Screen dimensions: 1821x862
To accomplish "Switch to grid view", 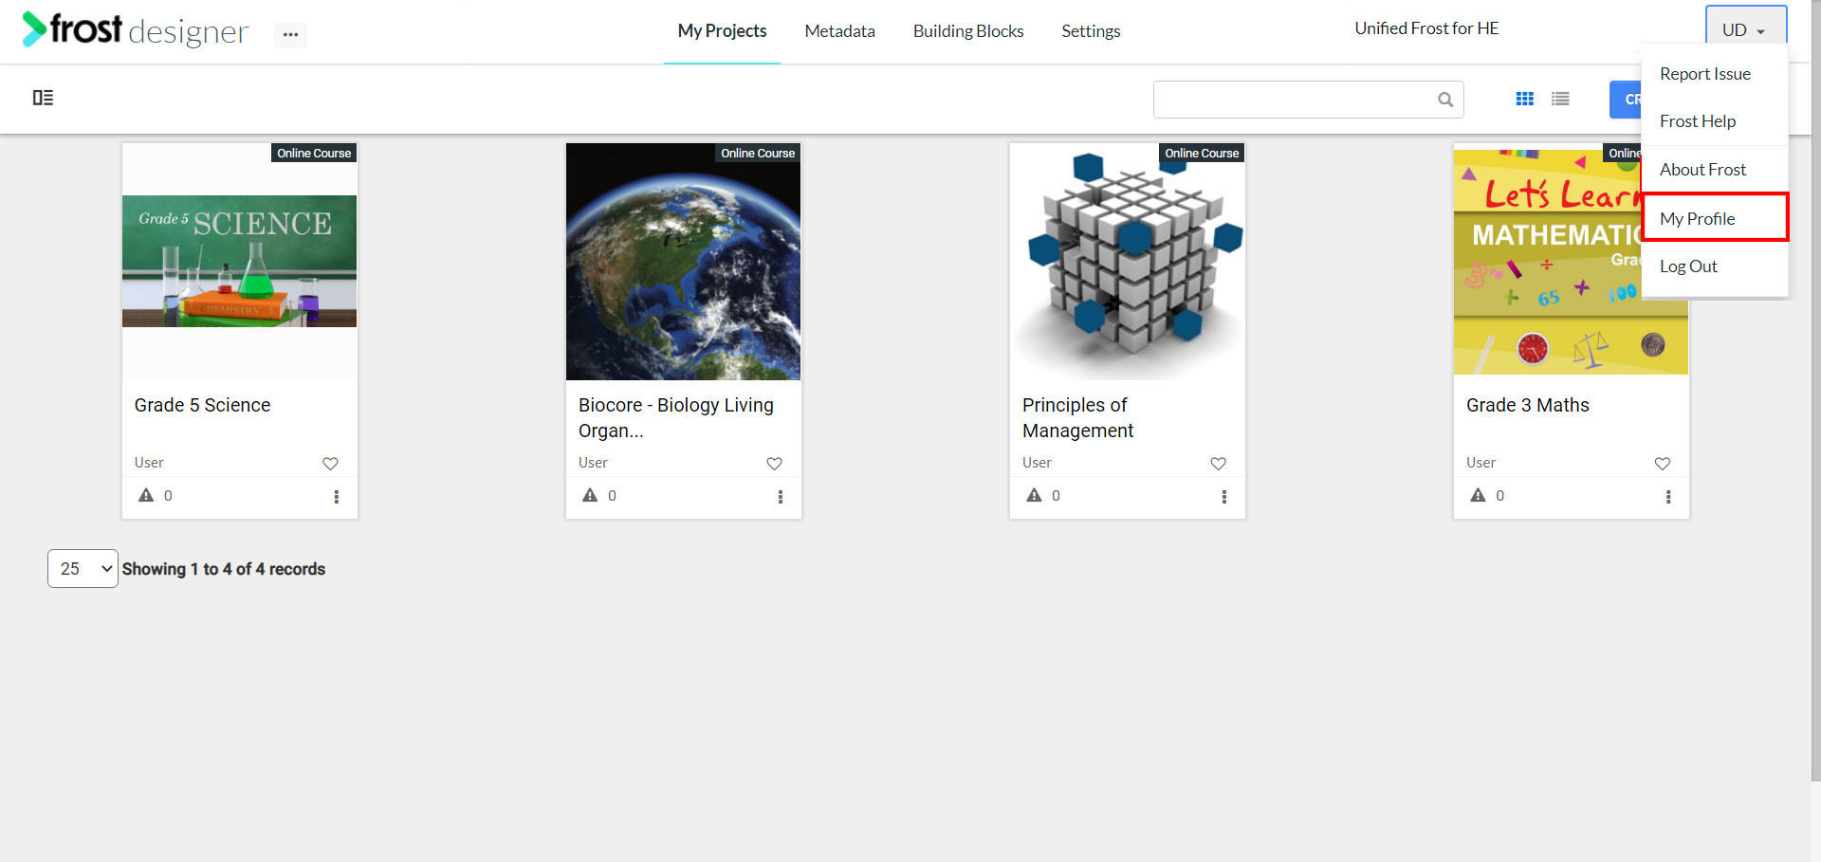I will click(x=1524, y=99).
